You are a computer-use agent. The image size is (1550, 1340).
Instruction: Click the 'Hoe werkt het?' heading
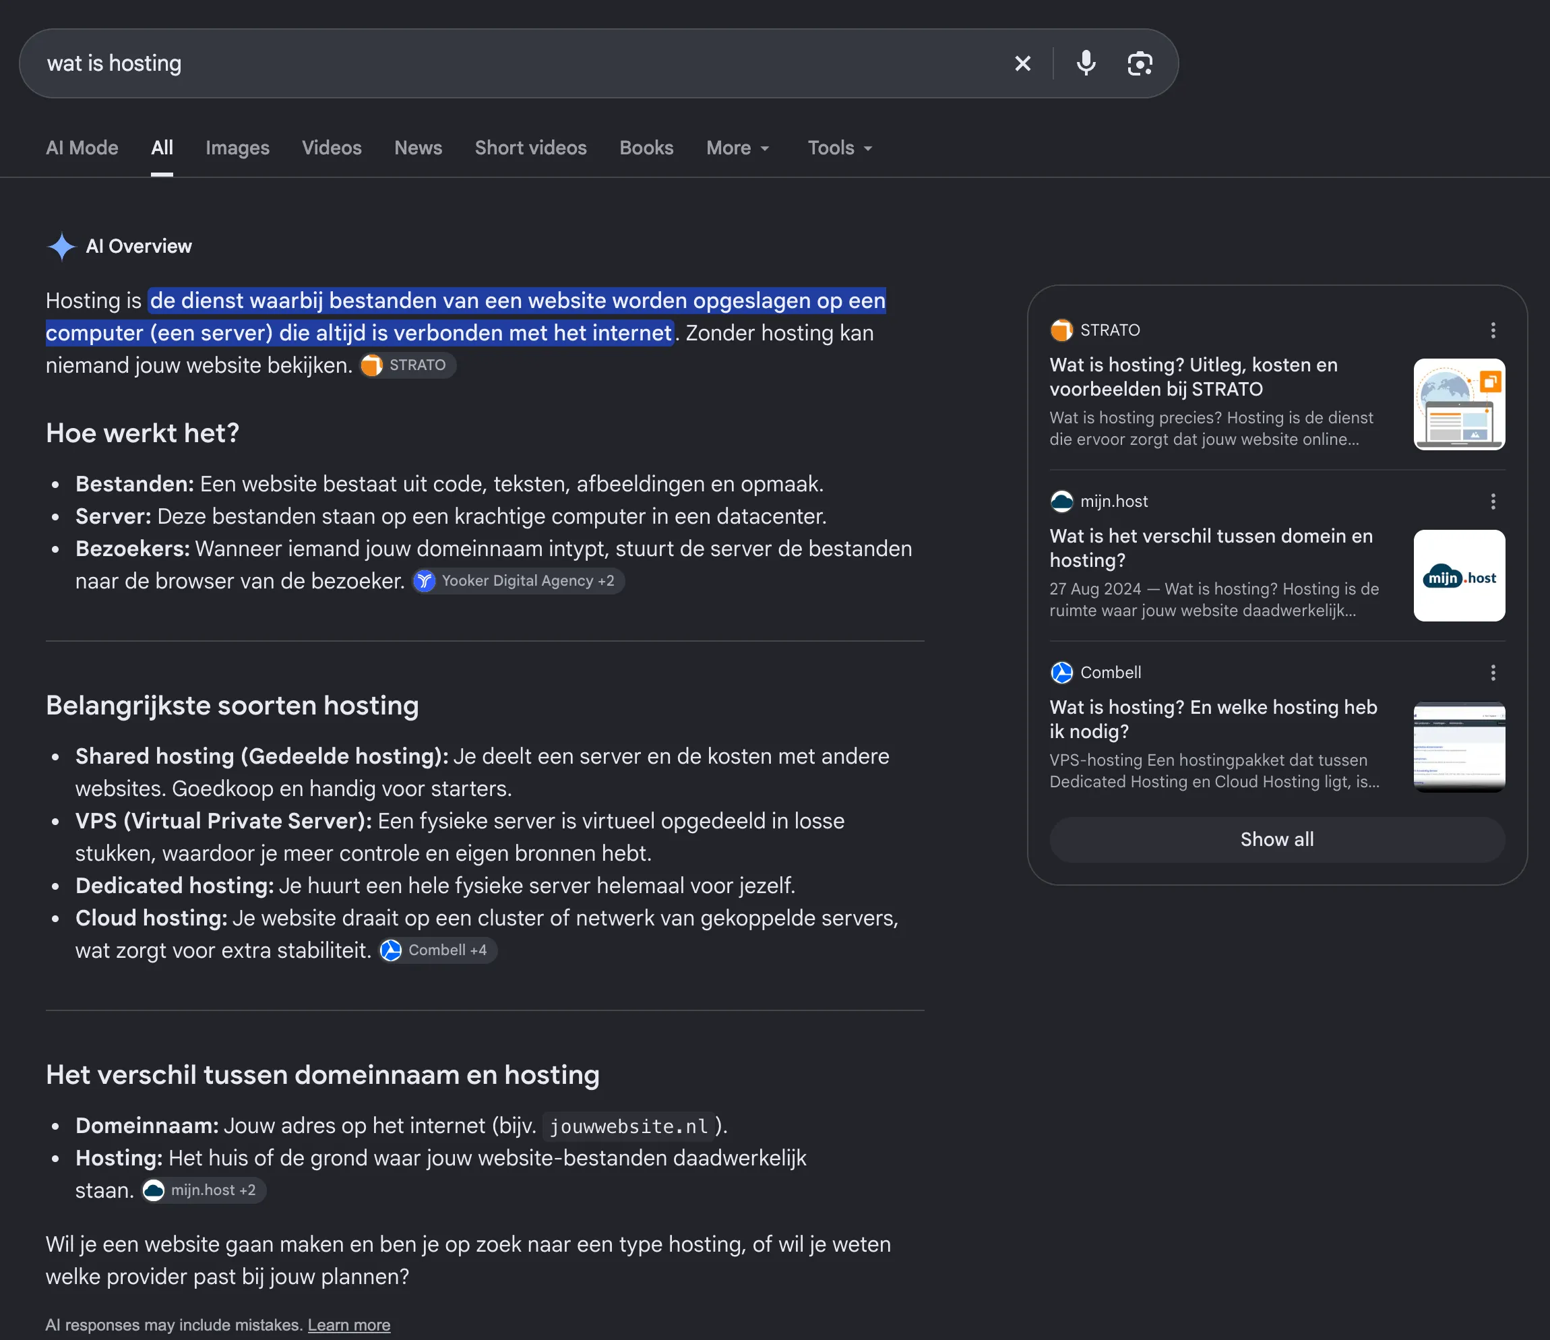coord(142,433)
